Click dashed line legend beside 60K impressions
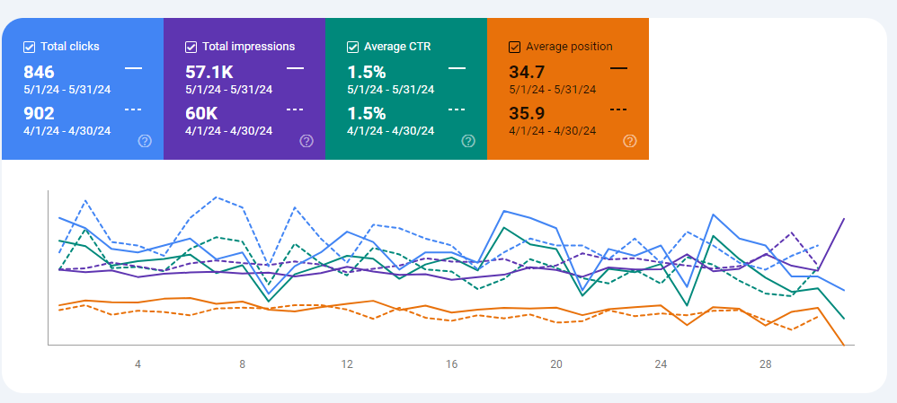 click(x=295, y=110)
